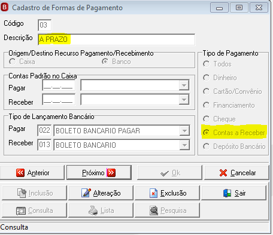Click the Cancelar red X icon

coord(223,173)
